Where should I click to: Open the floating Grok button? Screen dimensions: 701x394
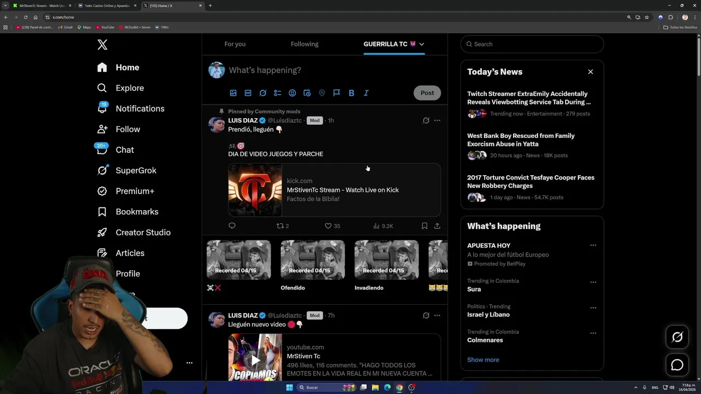tap(677, 337)
